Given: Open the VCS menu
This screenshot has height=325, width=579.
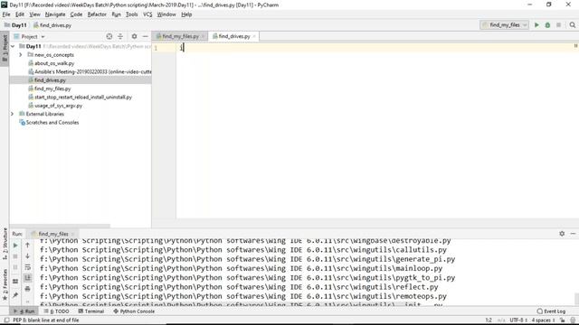Looking at the screenshot, I should 147,14.
